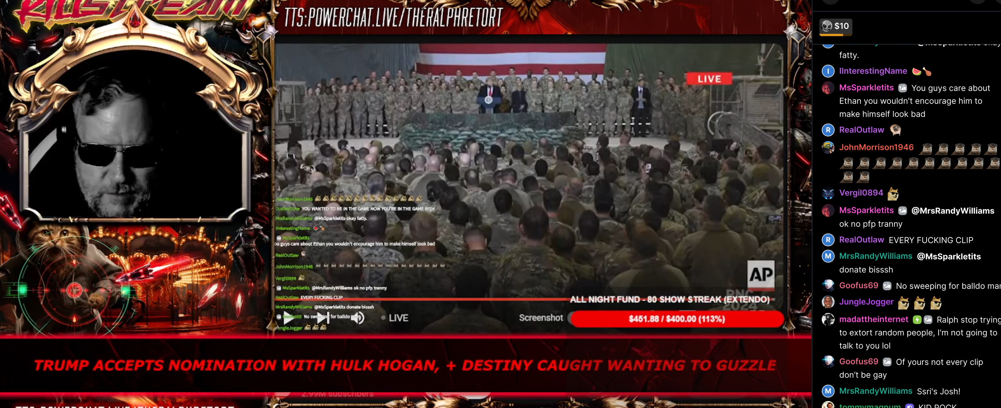Image resolution: width=1001 pixels, height=408 pixels.
Task: Click green lightning badge by madattheinternet
Action: click(x=917, y=320)
